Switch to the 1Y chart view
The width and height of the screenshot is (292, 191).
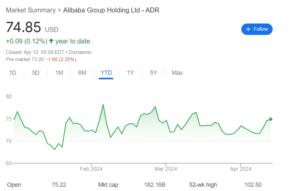[x=130, y=73]
